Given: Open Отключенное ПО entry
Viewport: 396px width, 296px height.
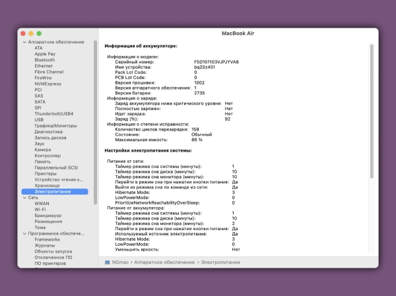Looking at the screenshot, I should [x=53, y=257].
